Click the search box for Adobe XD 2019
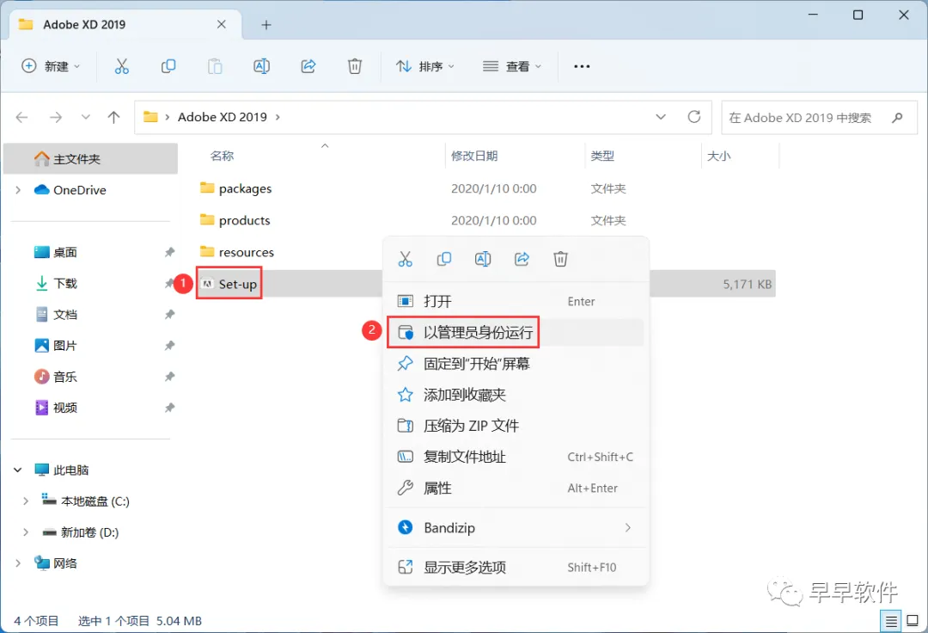The width and height of the screenshot is (928, 633). coord(819,117)
